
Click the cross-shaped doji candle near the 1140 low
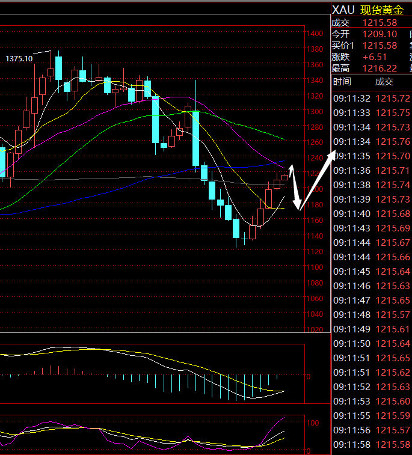pos(244,239)
